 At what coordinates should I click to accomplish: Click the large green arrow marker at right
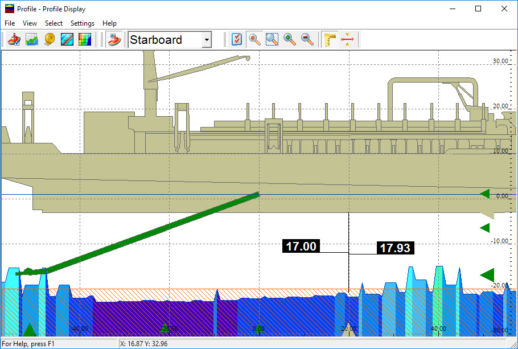pos(487,276)
